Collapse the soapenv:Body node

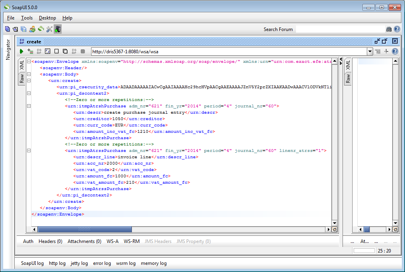(x=29, y=74)
